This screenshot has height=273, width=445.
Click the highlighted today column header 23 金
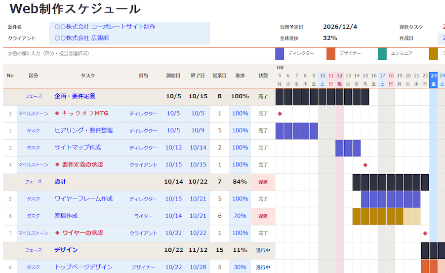(x=433, y=80)
